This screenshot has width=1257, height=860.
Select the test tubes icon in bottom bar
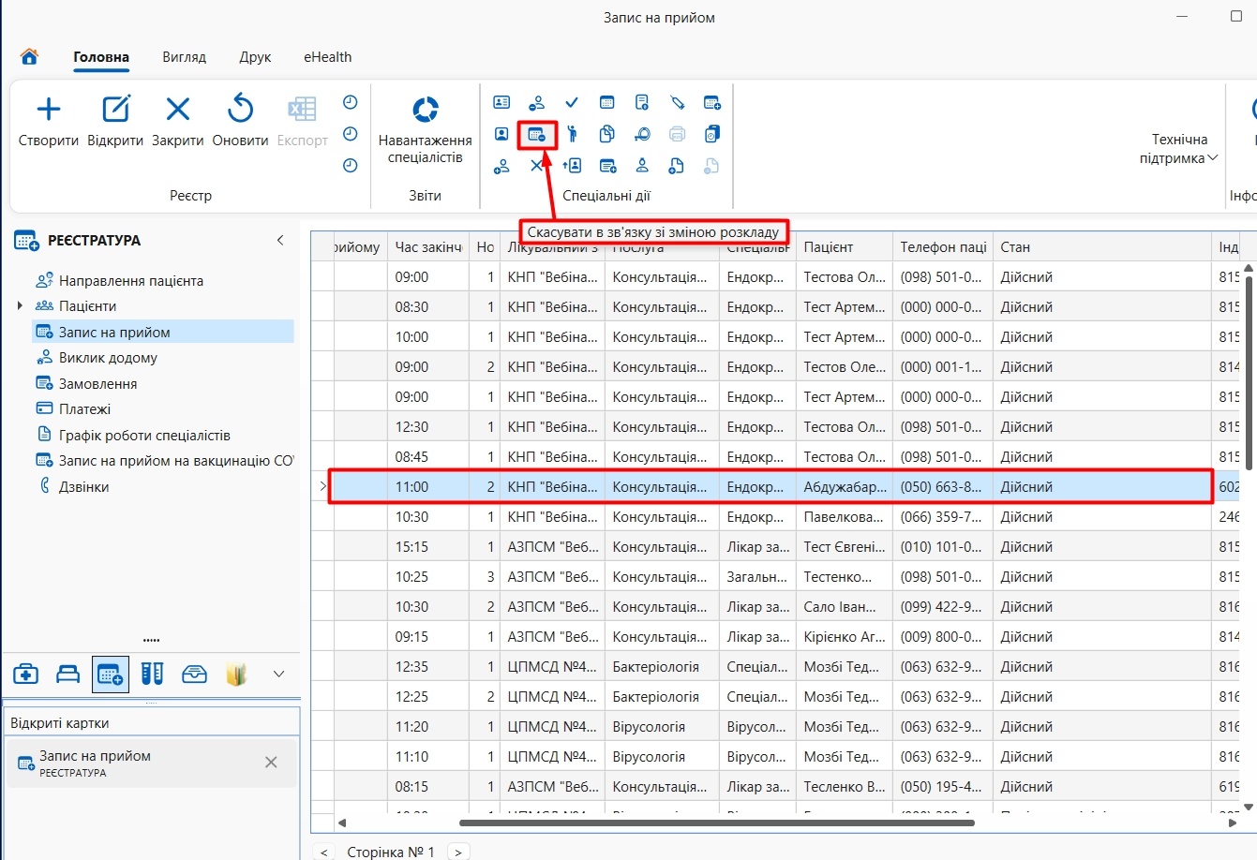[153, 674]
